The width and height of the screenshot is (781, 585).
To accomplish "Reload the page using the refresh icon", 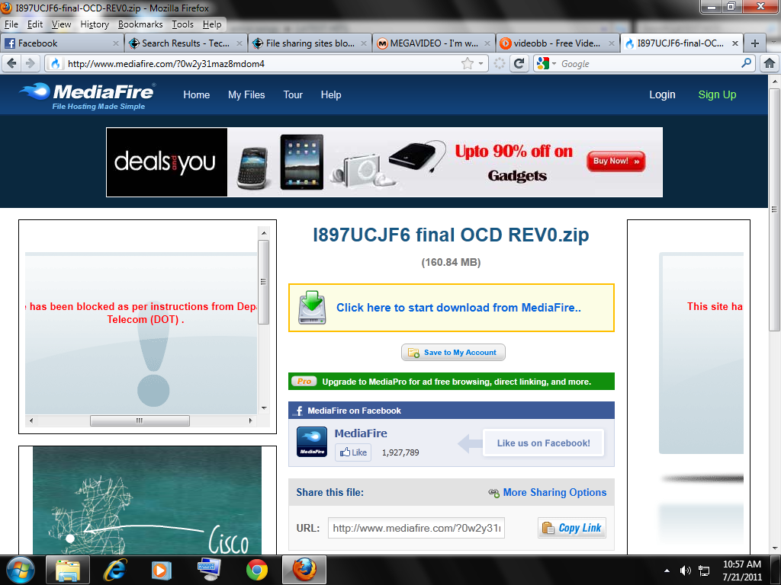I will 519,63.
